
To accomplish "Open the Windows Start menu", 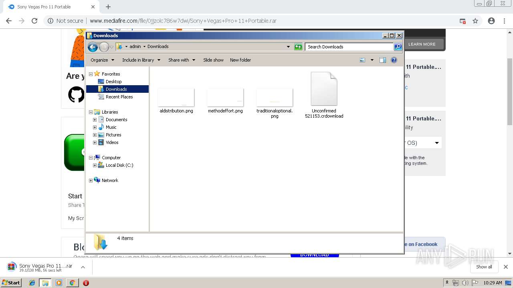I will tap(11, 282).
